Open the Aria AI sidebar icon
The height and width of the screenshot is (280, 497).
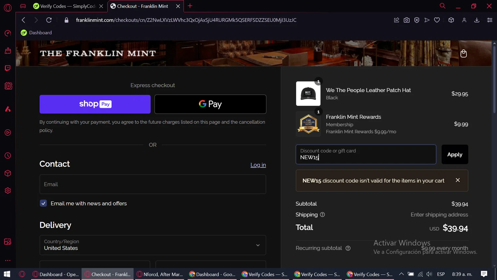pos(8,109)
